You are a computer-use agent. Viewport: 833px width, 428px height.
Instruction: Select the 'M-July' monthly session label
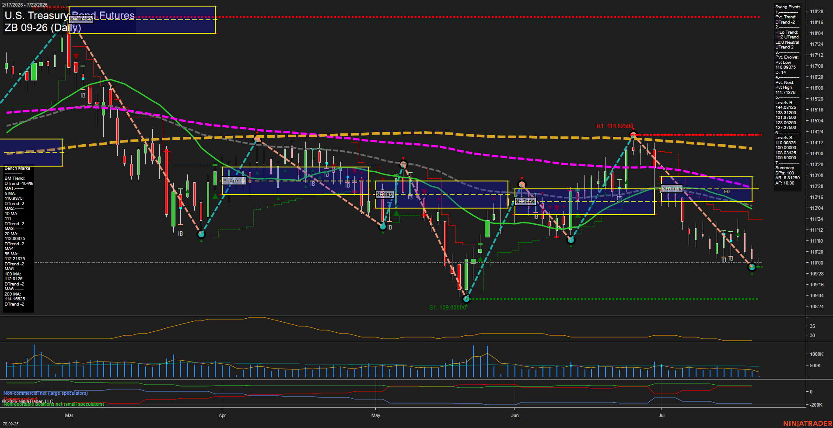672,188
